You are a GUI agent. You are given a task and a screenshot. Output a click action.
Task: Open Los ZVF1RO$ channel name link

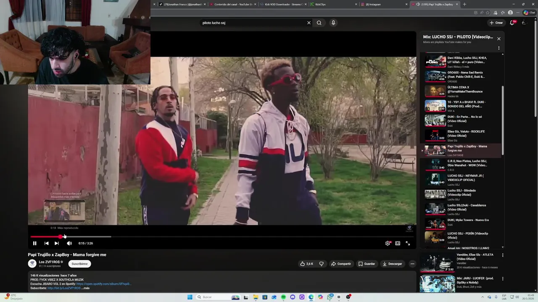(x=49, y=262)
